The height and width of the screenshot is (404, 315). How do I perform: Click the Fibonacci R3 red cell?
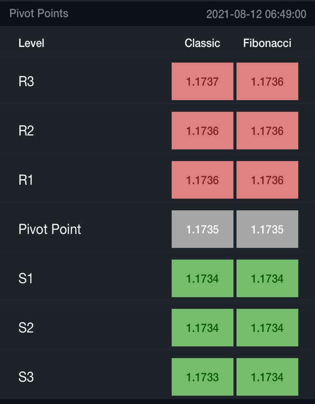[x=267, y=82]
